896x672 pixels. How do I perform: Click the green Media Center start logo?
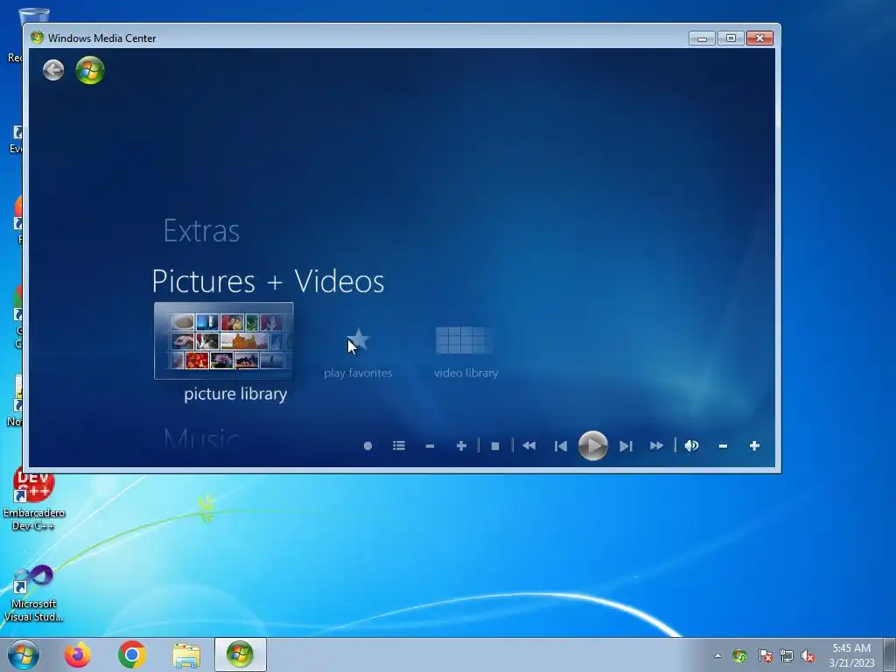click(x=90, y=70)
